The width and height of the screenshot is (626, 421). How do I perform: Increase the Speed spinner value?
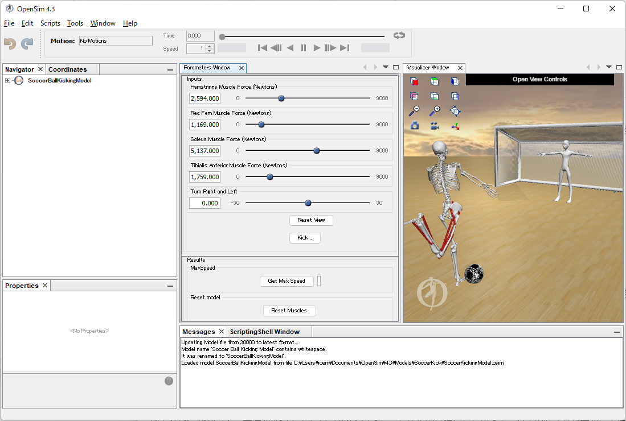[209, 46]
